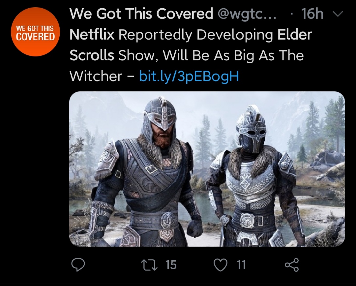Click the bold Elder text in the tweet
Viewport: 356px width, 286px height.
295,34
